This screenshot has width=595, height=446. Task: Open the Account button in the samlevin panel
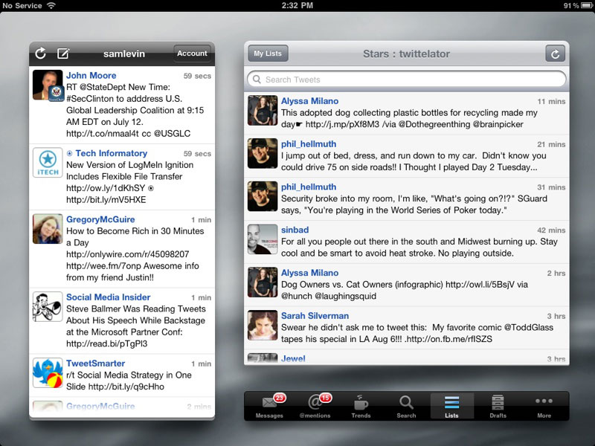tap(192, 54)
